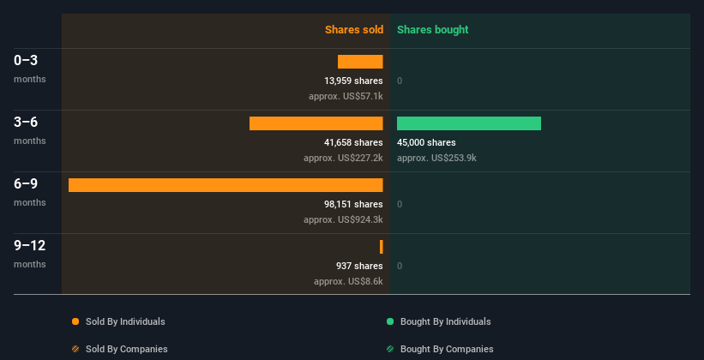Click the zero bought value in 0–3 months row

point(400,81)
